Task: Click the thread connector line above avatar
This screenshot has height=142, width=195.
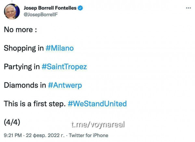Action: 12,1
